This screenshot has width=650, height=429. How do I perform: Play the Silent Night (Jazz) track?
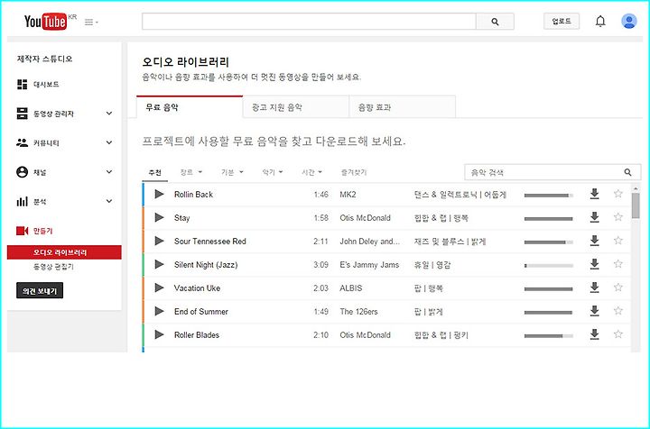159,264
